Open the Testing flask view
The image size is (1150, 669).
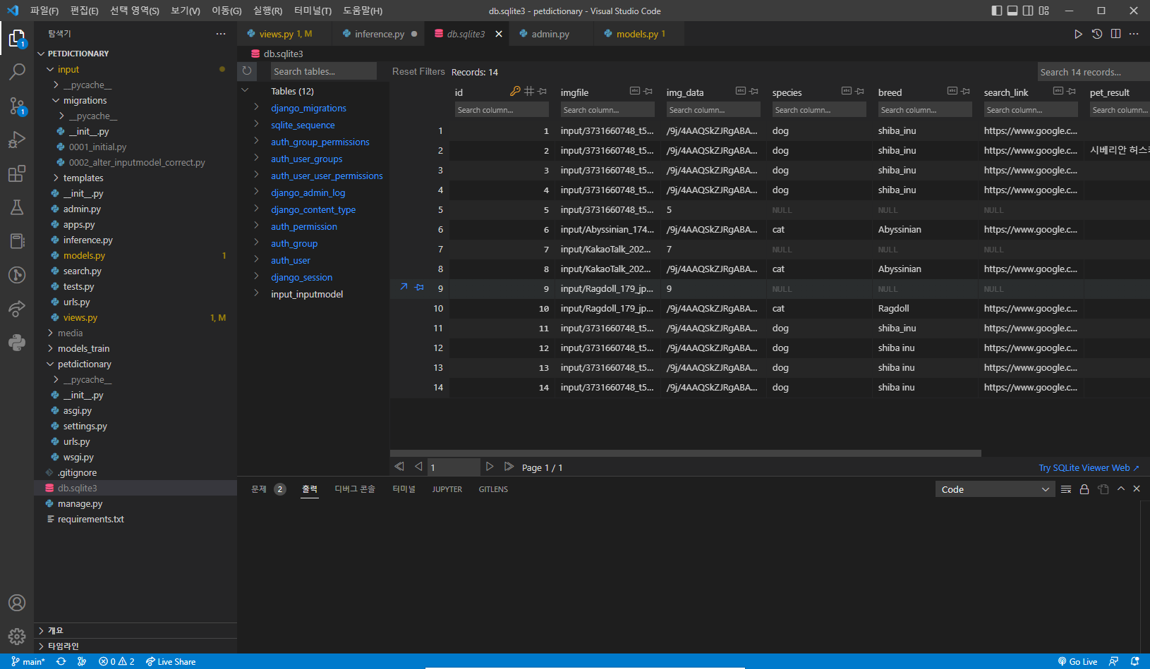(x=17, y=207)
